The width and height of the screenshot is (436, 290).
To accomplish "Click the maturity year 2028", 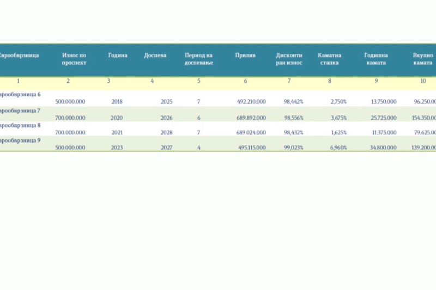I will (x=167, y=133).
